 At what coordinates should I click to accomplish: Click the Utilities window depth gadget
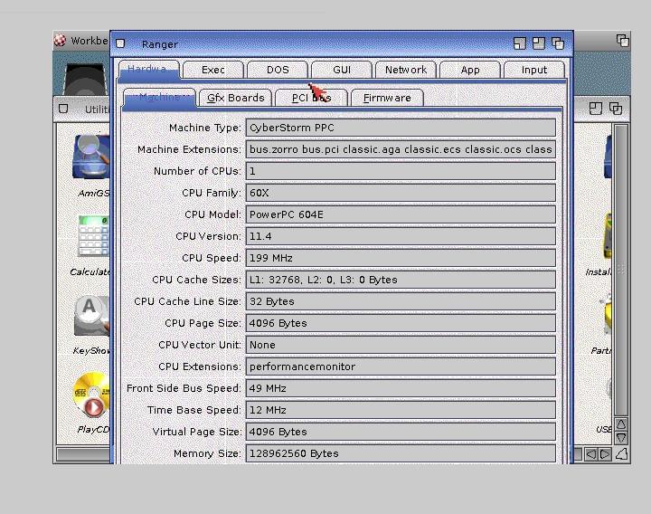[616, 109]
